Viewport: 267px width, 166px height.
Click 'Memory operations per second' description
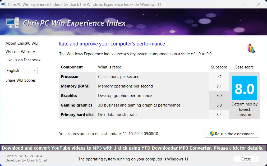pos(125,86)
